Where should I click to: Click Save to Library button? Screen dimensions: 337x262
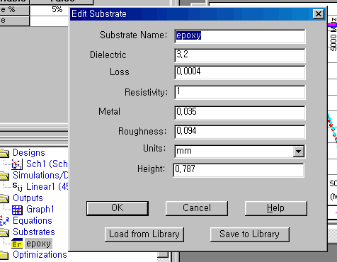pyautogui.click(x=250, y=234)
